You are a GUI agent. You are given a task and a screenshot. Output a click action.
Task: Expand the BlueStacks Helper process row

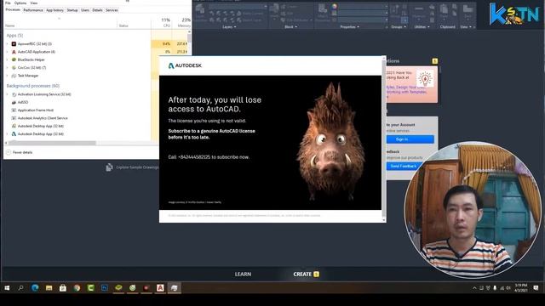pos(7,59)
